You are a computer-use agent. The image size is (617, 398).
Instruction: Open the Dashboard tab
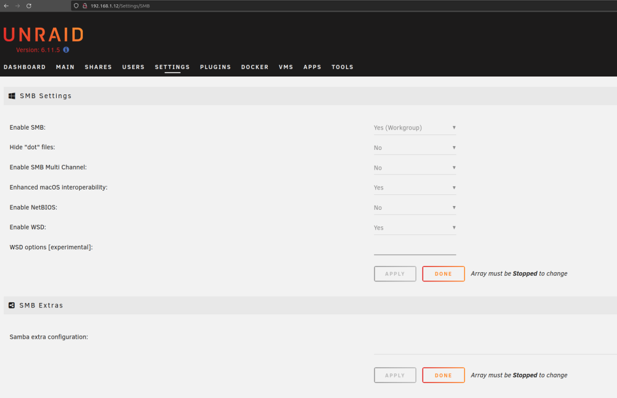point(25,67)
